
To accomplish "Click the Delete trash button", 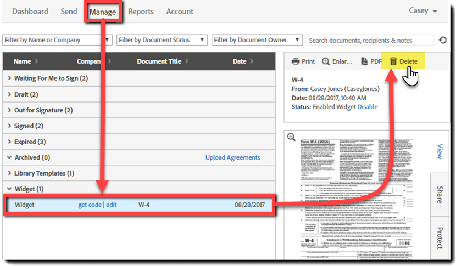I will [403, 61].
